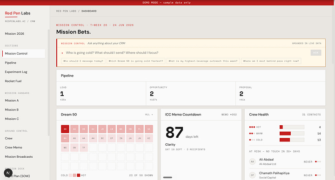Click the HOT crew health progress bar
Viewport: 335px width, 180px height.
click(292, 127)
